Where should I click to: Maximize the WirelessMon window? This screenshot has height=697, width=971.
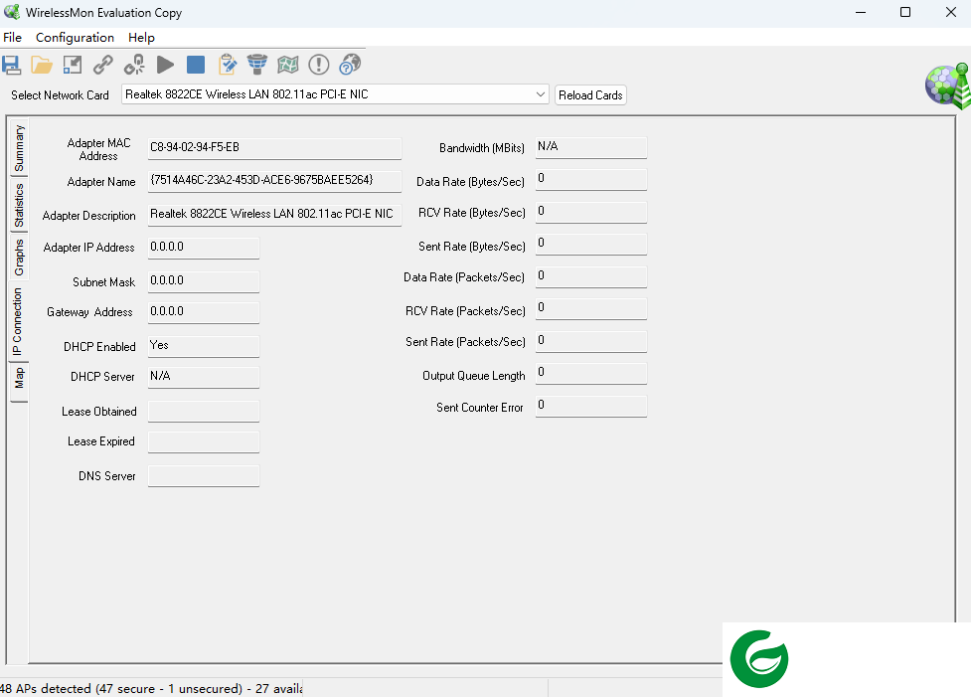point(905,12)
